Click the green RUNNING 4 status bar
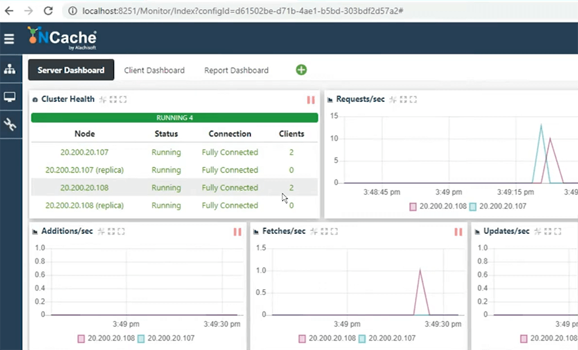The height and width of the screenshot is (350, 578). point(174,118)
